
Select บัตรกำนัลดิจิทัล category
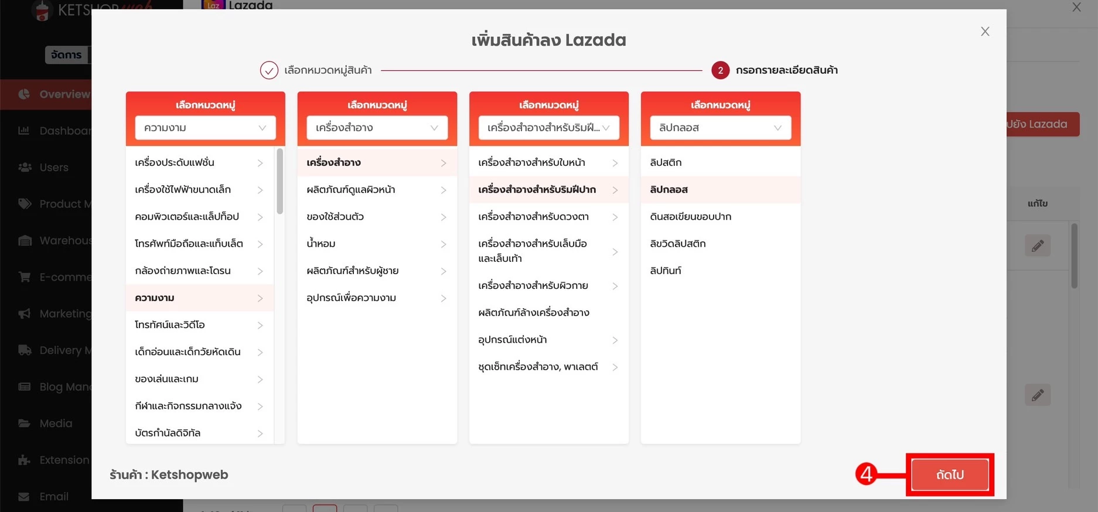(199, 433)
